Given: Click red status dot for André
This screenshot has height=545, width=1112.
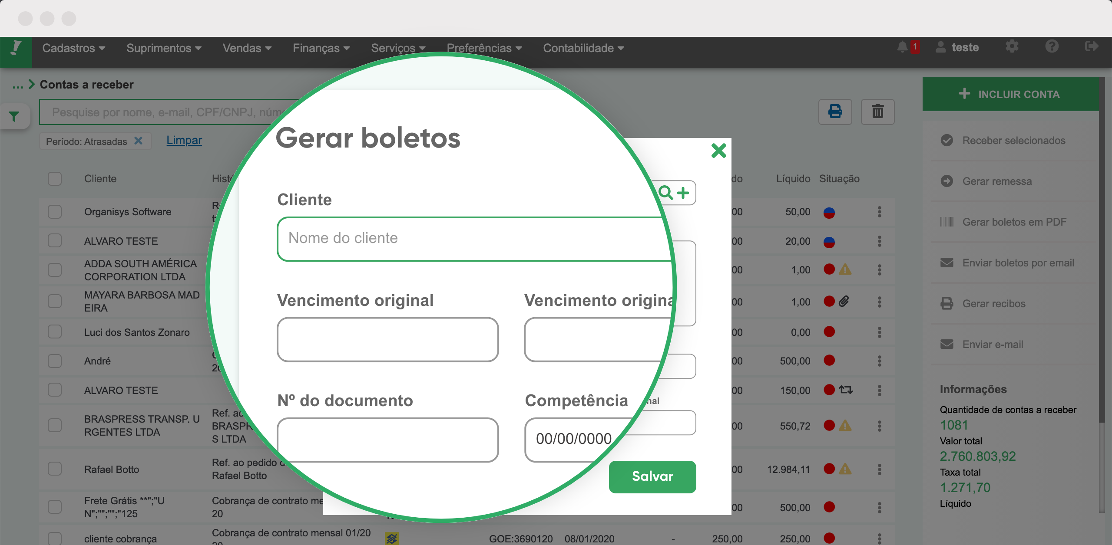Looking at the screenshot, I should click(829, 360).
